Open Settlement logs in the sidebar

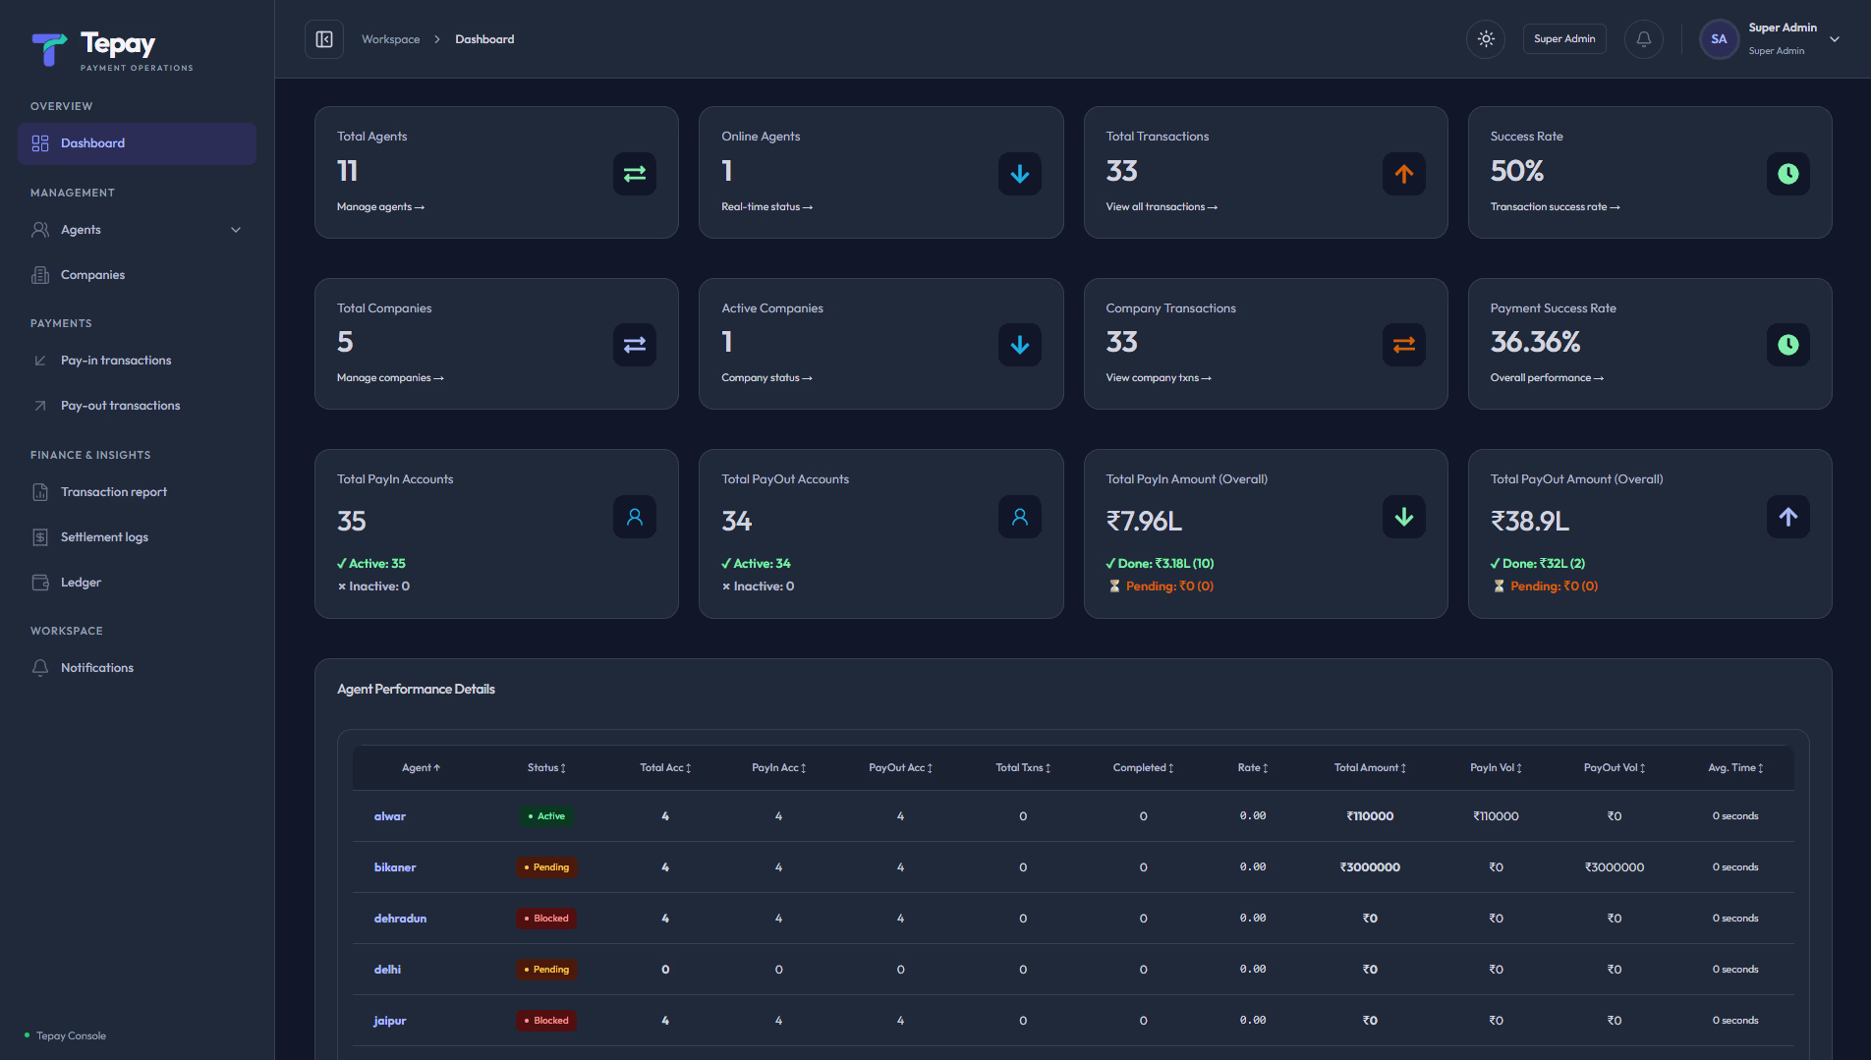click(x=137, y=537)
